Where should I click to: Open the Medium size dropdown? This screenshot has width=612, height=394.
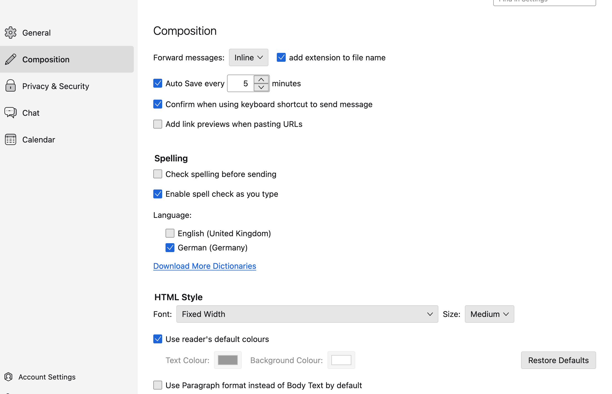point(489,314)
